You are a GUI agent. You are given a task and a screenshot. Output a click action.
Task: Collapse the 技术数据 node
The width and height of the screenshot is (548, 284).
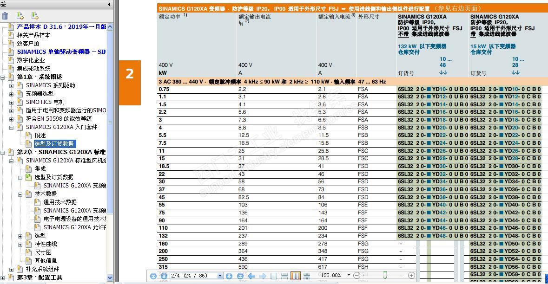point(20,194)
